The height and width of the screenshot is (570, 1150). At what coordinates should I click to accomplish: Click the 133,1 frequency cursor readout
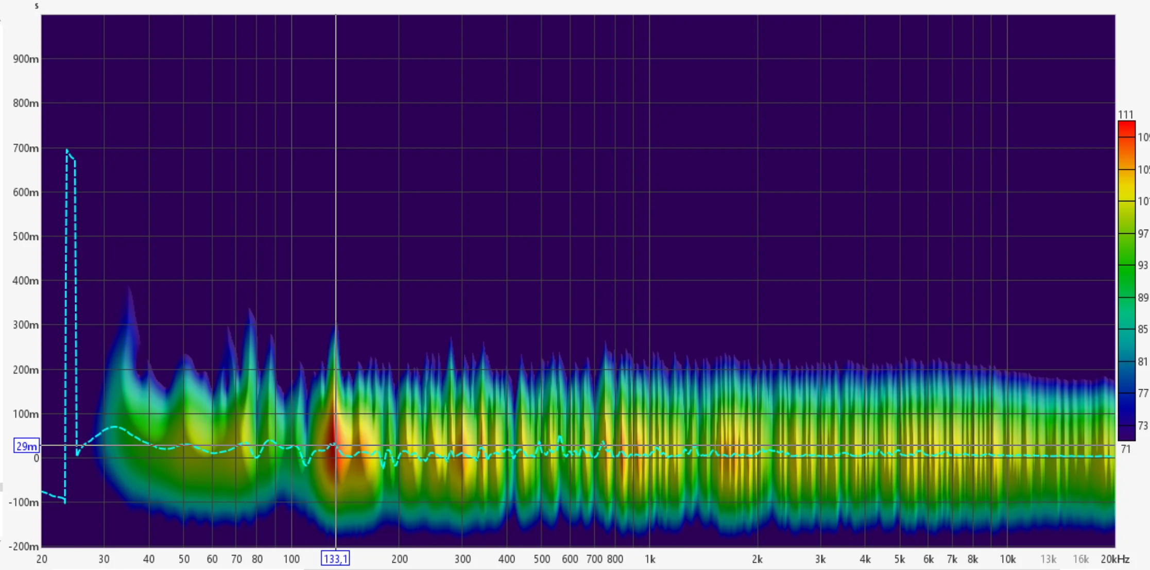point(335,559)
